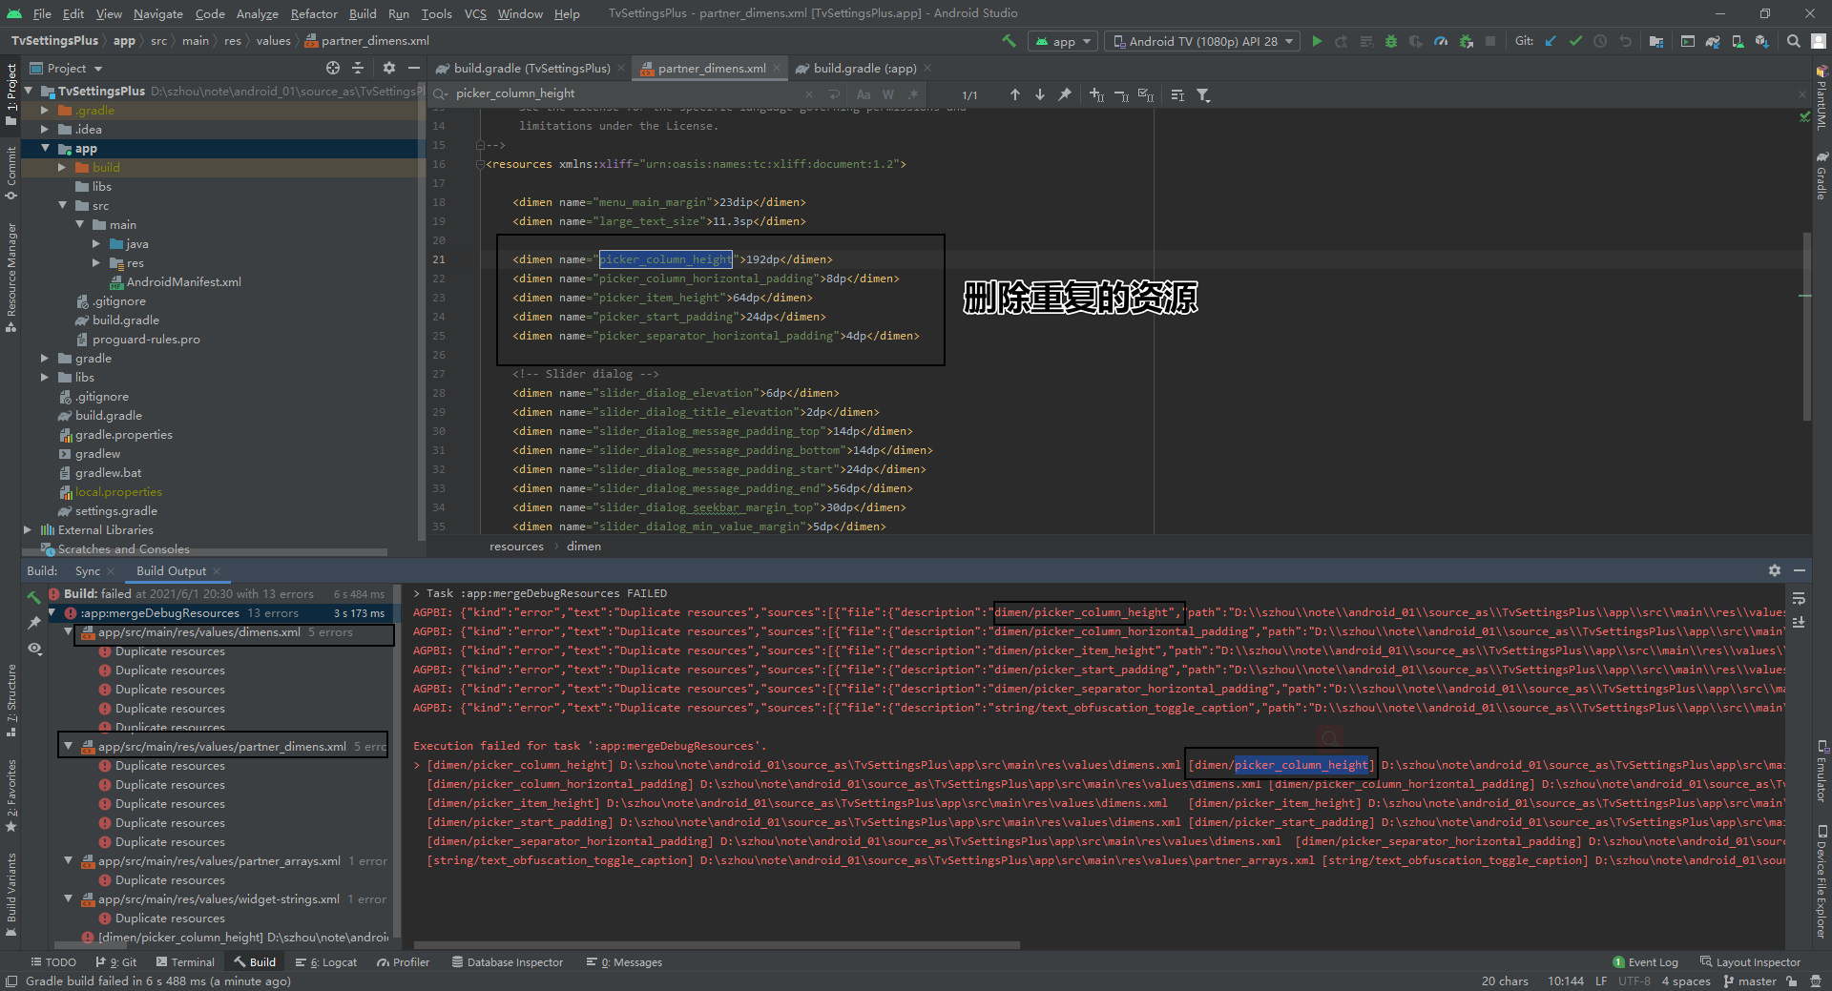Collapse the dimens.xml errors node
This screenshot has height=991, width=1832.
click(69, 631)
